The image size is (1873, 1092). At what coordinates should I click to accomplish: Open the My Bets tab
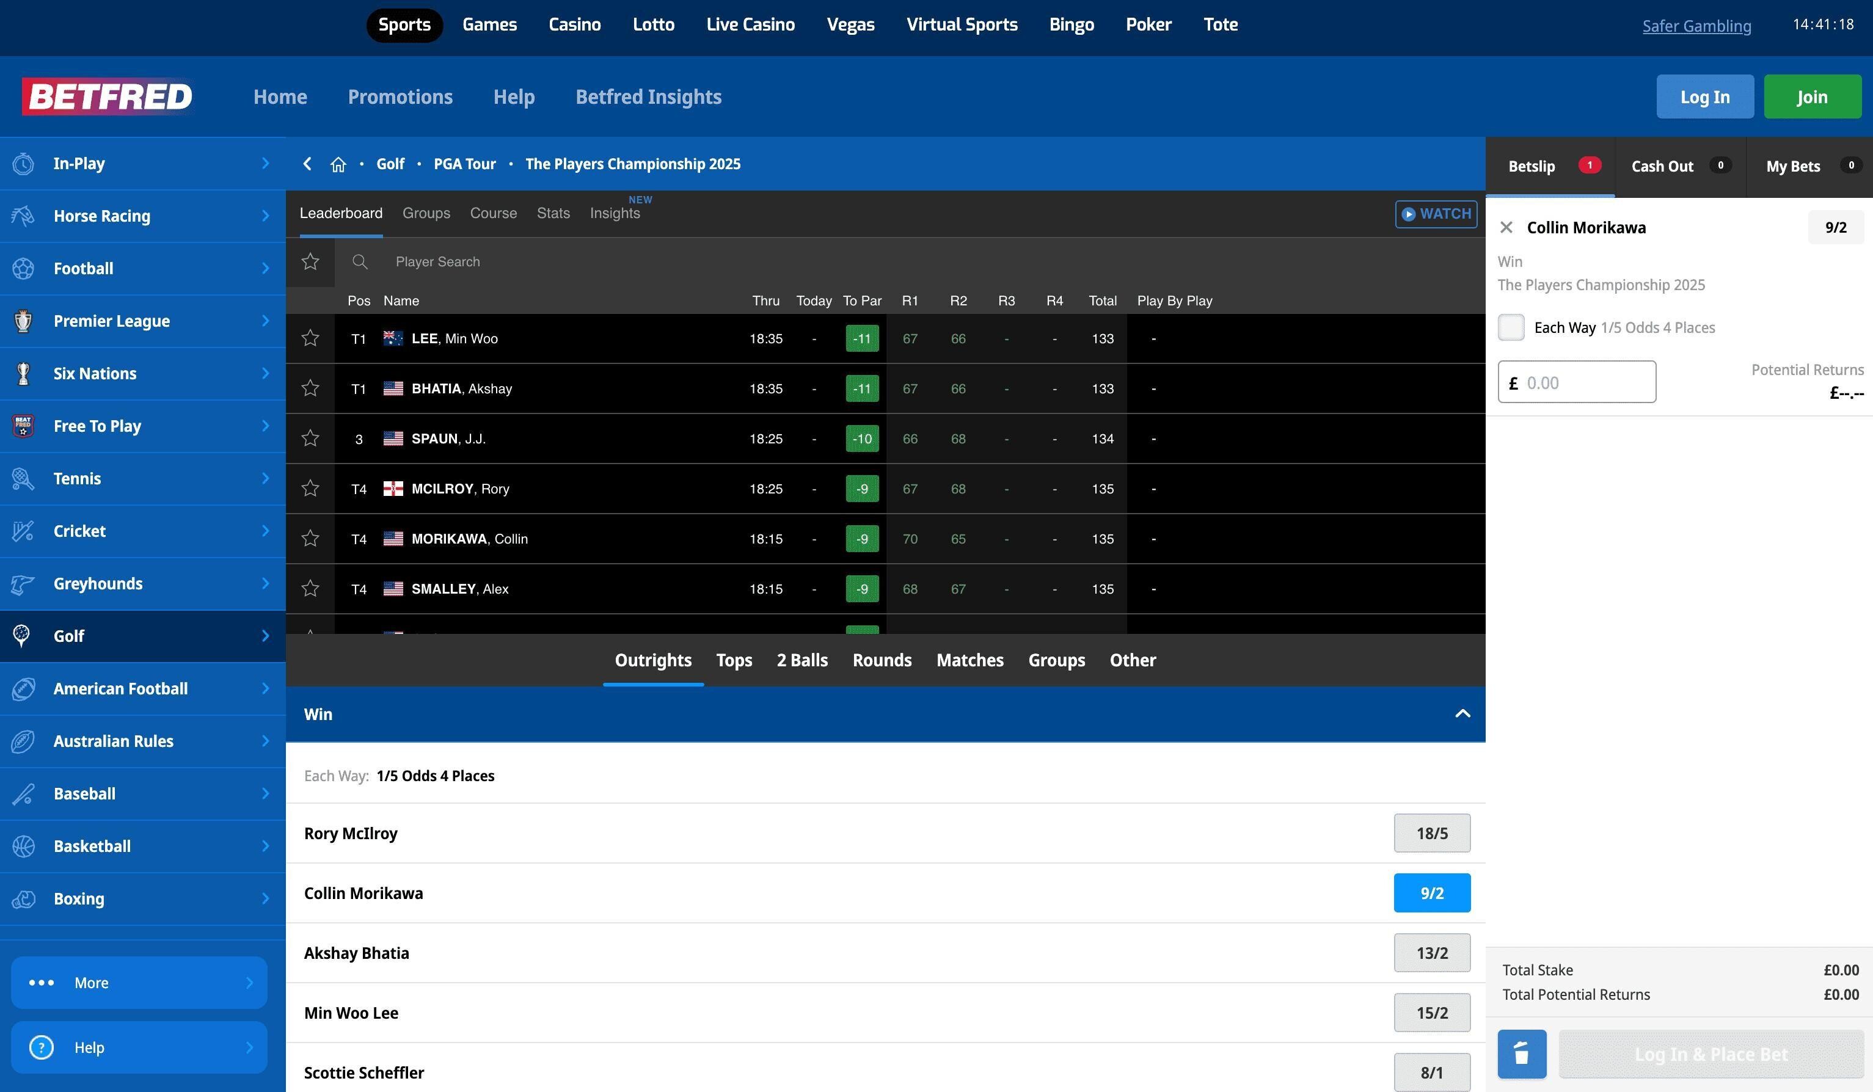point(1810,166)
